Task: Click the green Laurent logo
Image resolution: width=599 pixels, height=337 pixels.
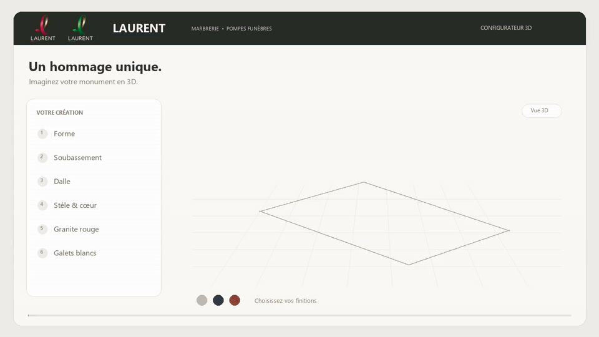Action: coord(80,28)
